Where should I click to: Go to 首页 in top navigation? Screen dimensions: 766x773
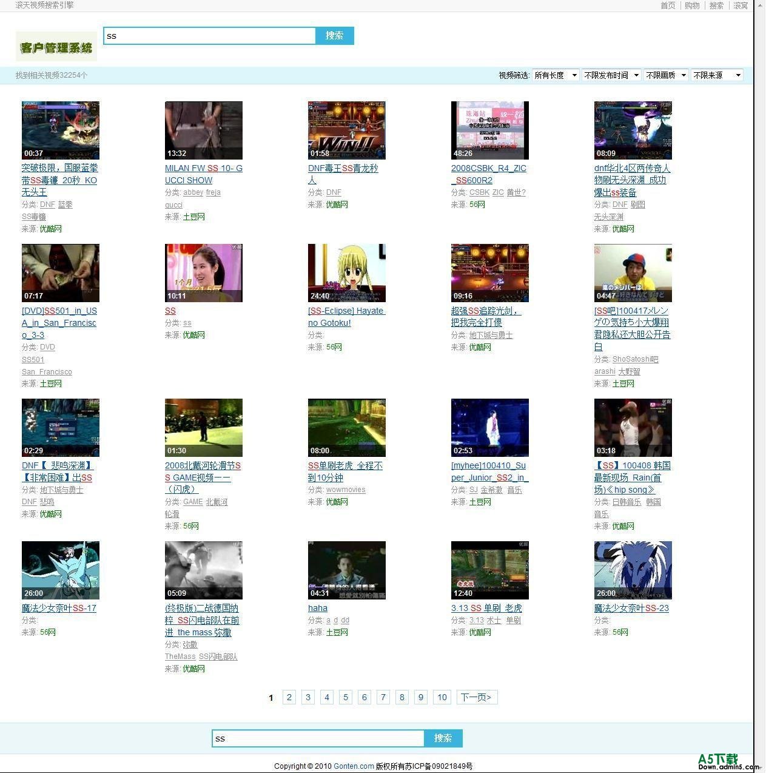[x=667, y=5]
